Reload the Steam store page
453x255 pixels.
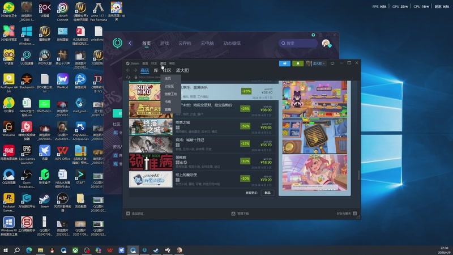coord(128,77)
